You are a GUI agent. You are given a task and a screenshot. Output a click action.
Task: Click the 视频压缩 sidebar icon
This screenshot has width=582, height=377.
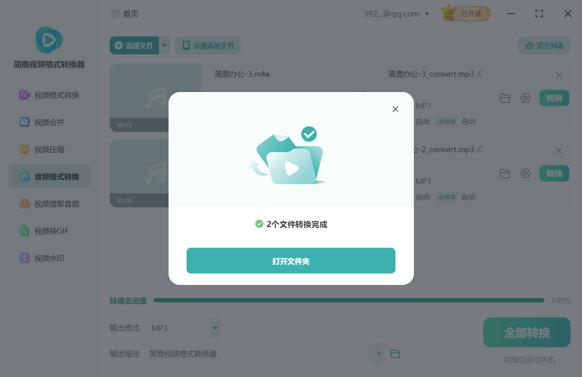pos(24,149)
